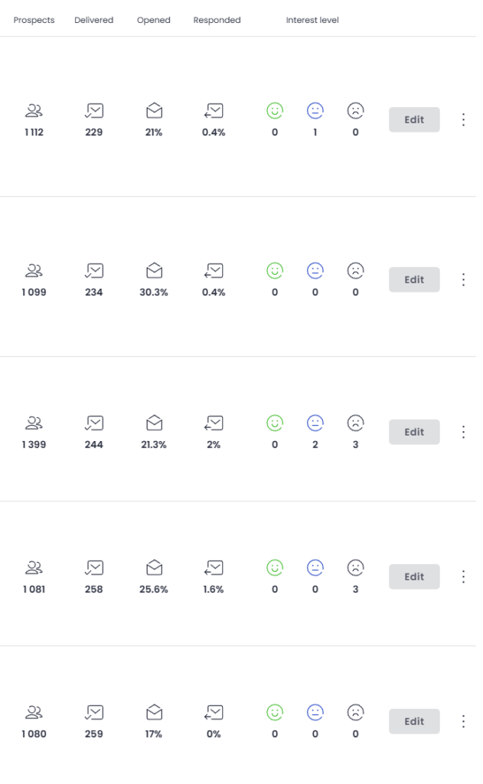Click the delivered icon above 234

point(94,270)
